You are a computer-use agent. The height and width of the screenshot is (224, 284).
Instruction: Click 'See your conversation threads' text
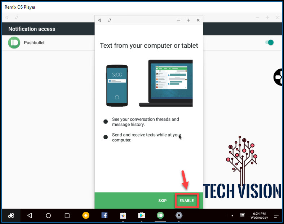[x=146, y=122]
